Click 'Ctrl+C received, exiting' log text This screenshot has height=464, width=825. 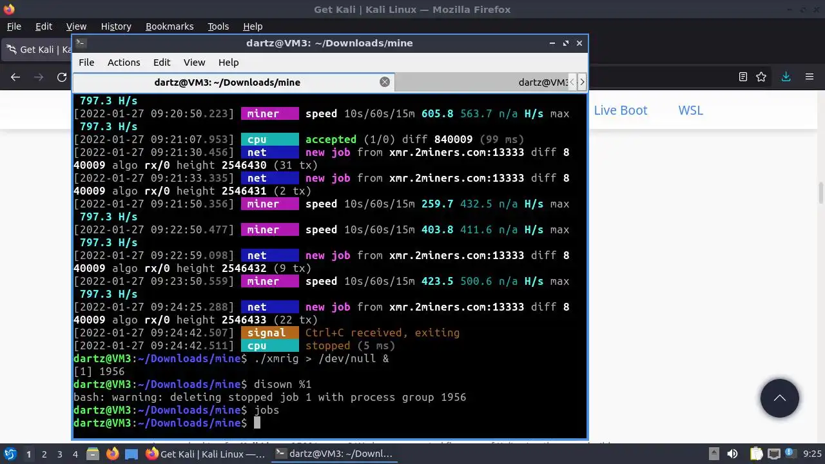tap(382, 333)
